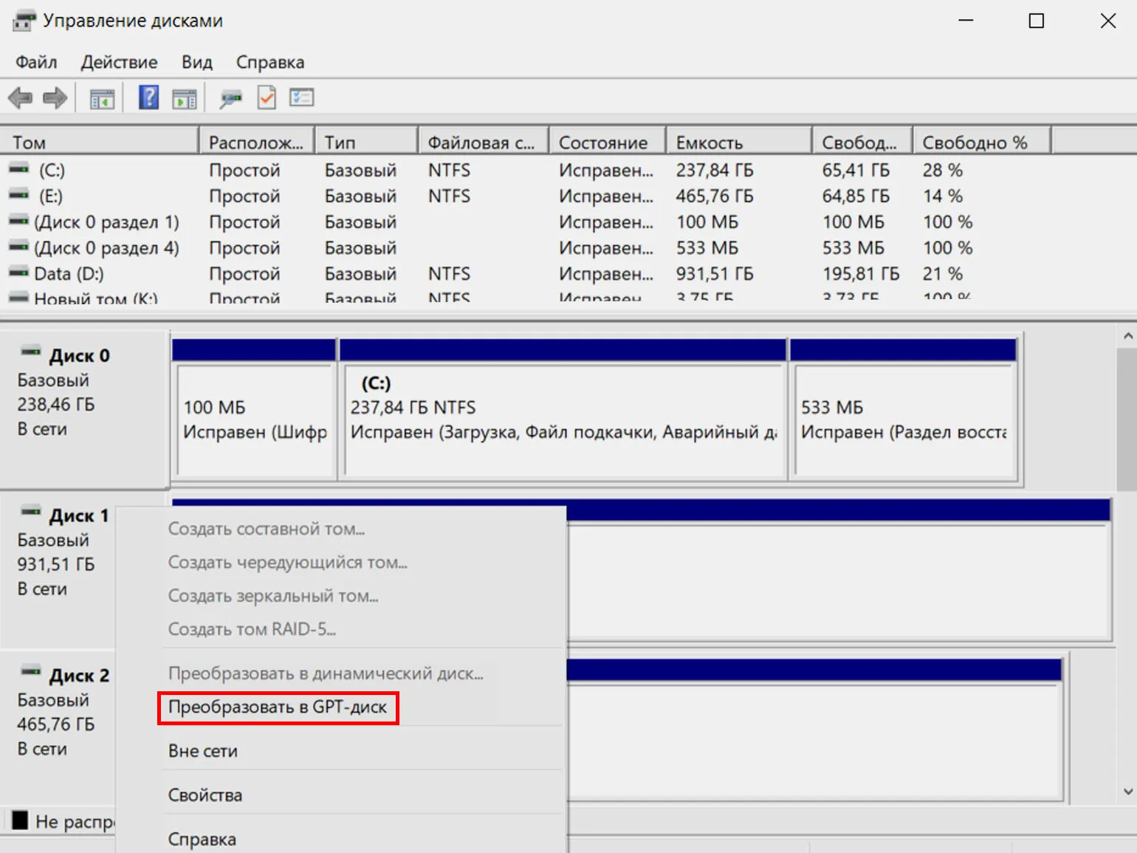Choose Вне сети in context menu
Image resolution: width=1137 pixels, height=853 pixels.
[x=203, y=751]
